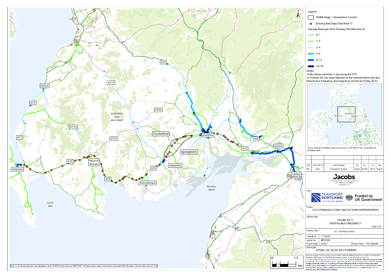This screenshot has width=391, height=277.
Task: Select the Crocketford place label
Action: [x=160, y=134]
